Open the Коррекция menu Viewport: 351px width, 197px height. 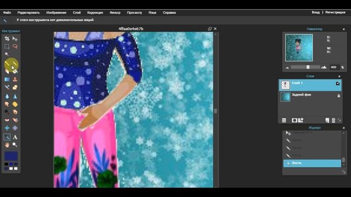pyautogui.click(x=95, y=13)
